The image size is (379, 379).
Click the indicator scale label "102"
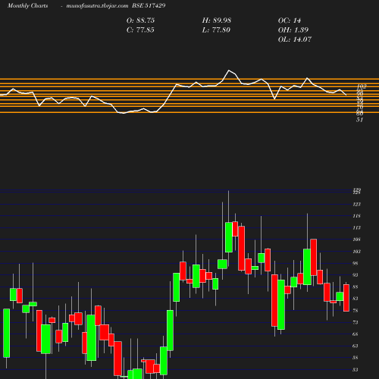362,86
